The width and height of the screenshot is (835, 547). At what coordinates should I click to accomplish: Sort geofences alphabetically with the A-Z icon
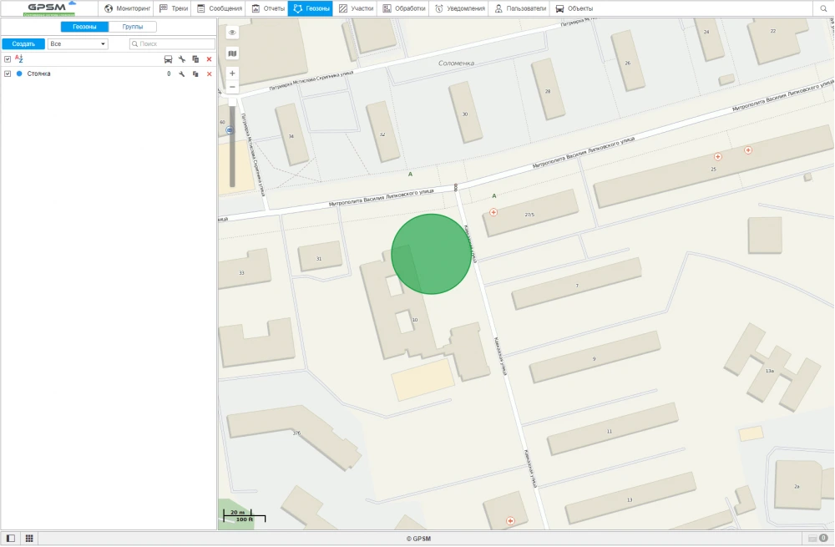(19, 59)
